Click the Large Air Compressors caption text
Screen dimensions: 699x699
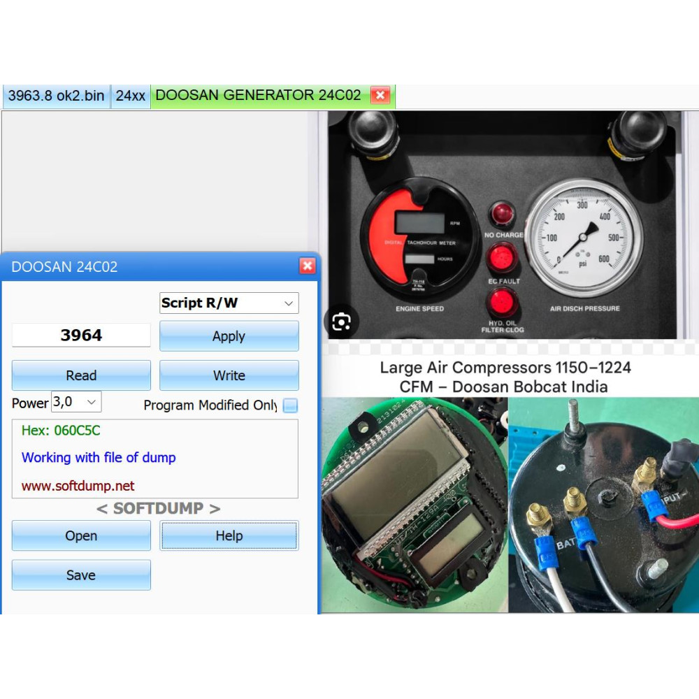tap(505, 377)
